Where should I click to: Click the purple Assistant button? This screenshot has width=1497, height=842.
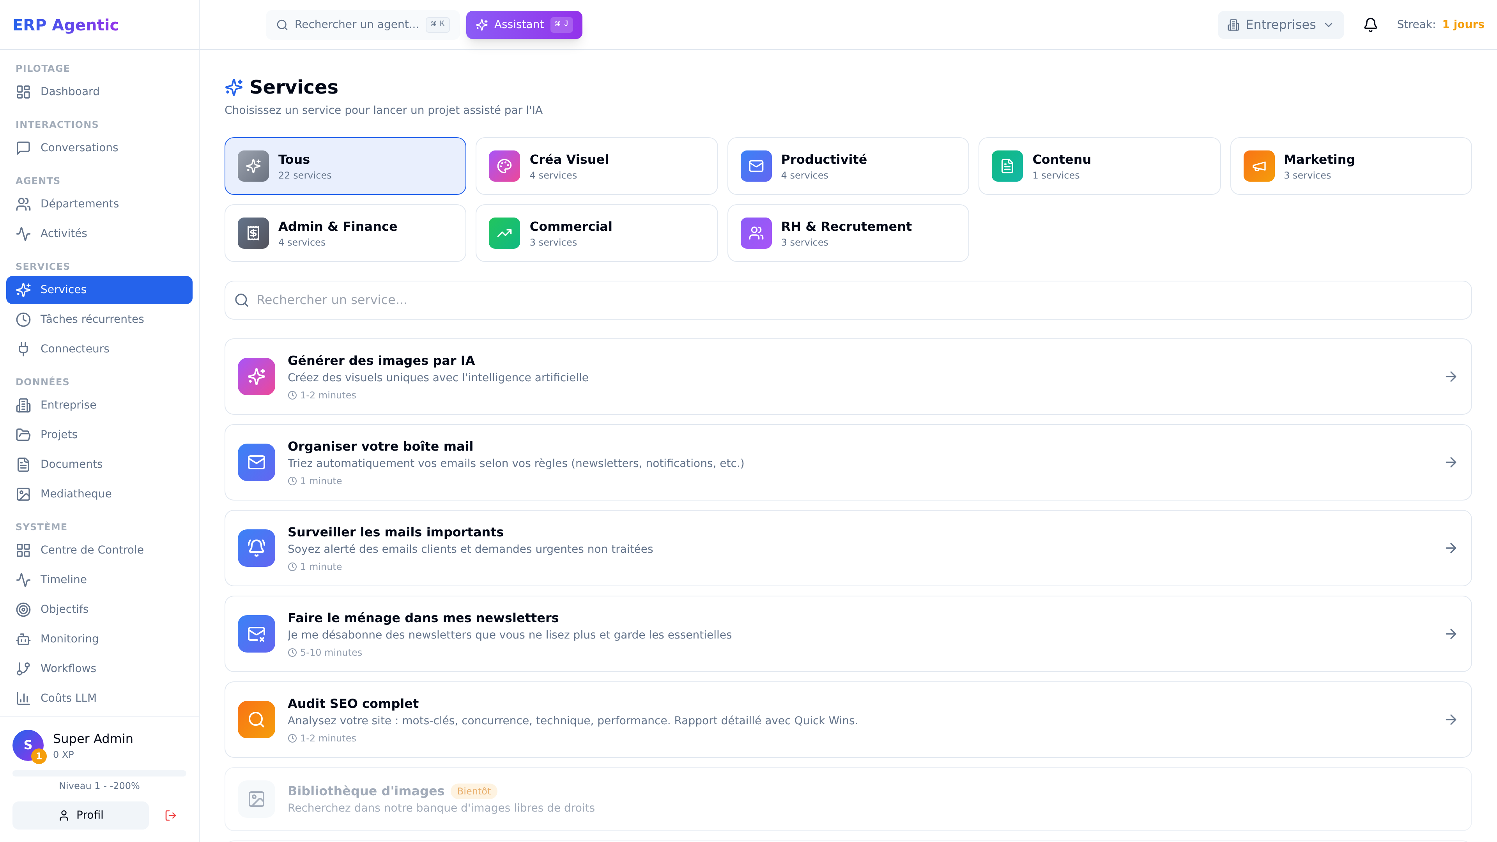[524, 25]
